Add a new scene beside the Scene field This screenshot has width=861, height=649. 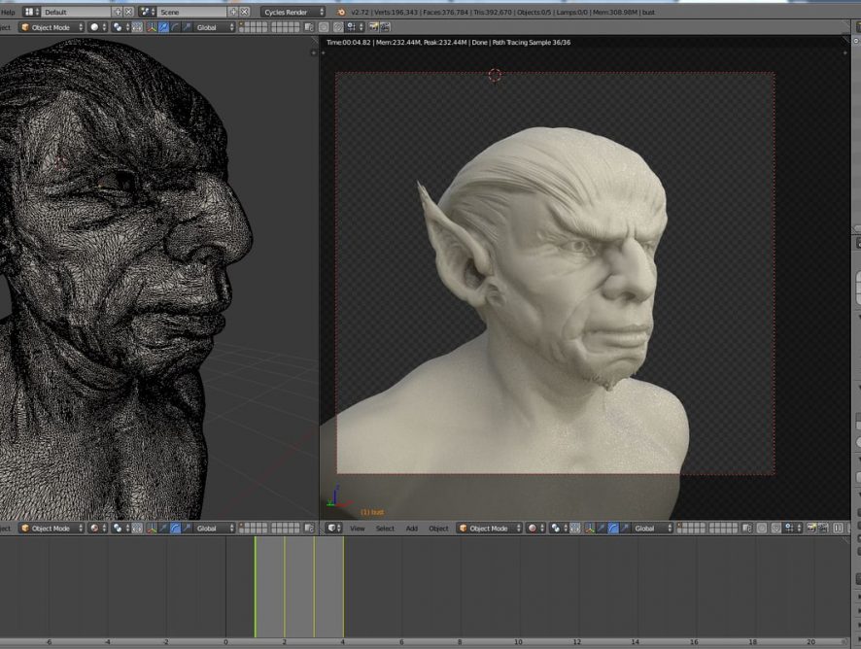pos(232,12)
